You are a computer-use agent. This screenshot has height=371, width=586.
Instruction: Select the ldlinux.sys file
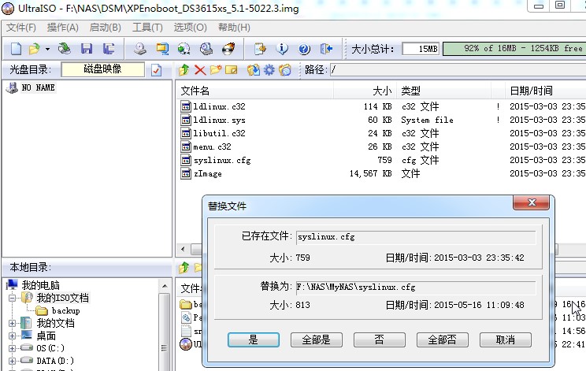(219, 121)
